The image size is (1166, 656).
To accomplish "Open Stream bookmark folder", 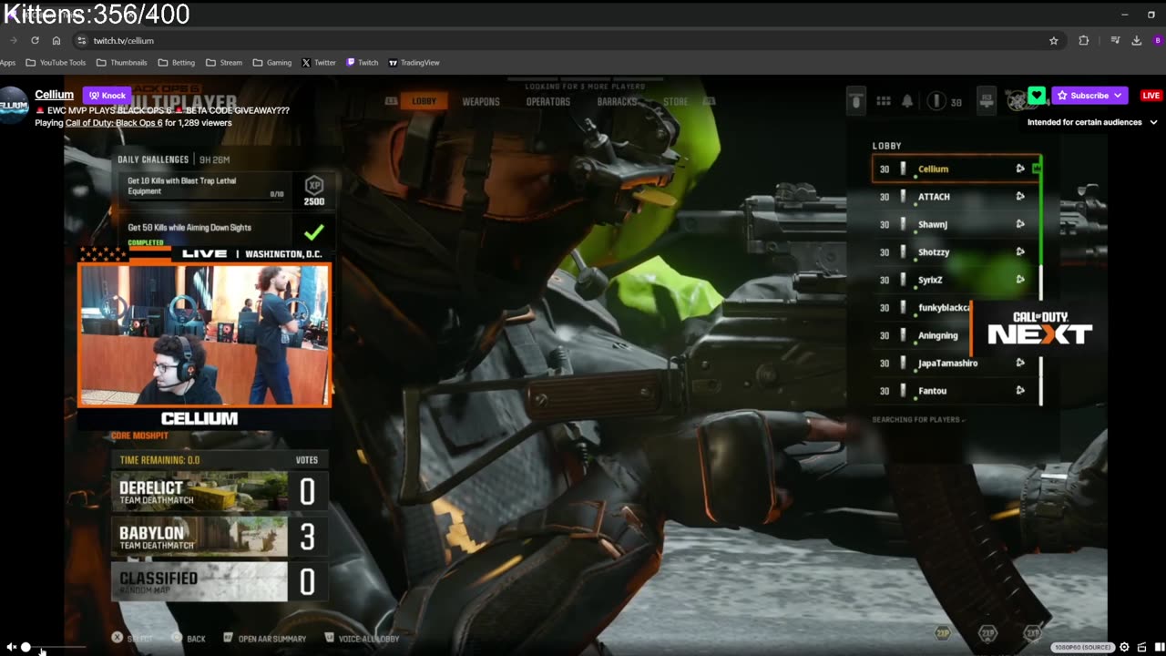I will [224, 63].
